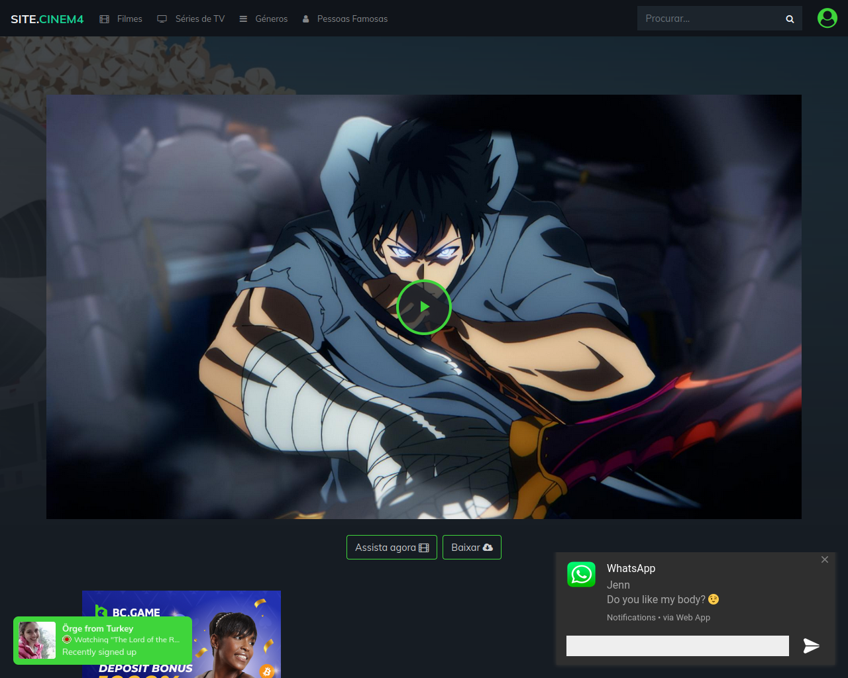
Task: Click the send arrow icon
Action: 812,646
